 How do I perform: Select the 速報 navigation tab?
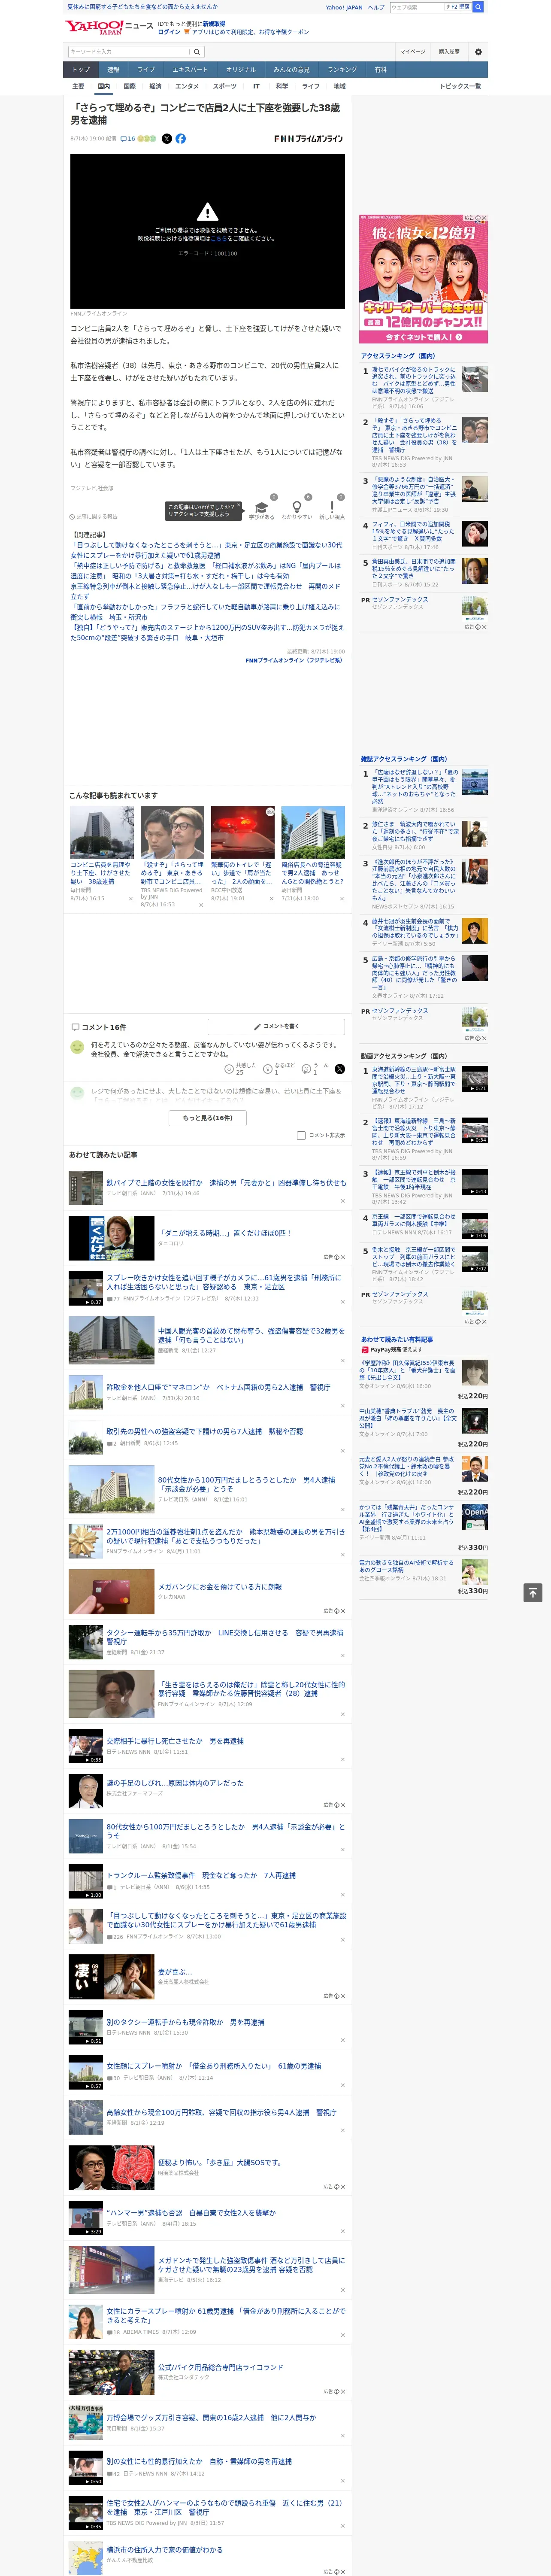(x=113, y=70)
